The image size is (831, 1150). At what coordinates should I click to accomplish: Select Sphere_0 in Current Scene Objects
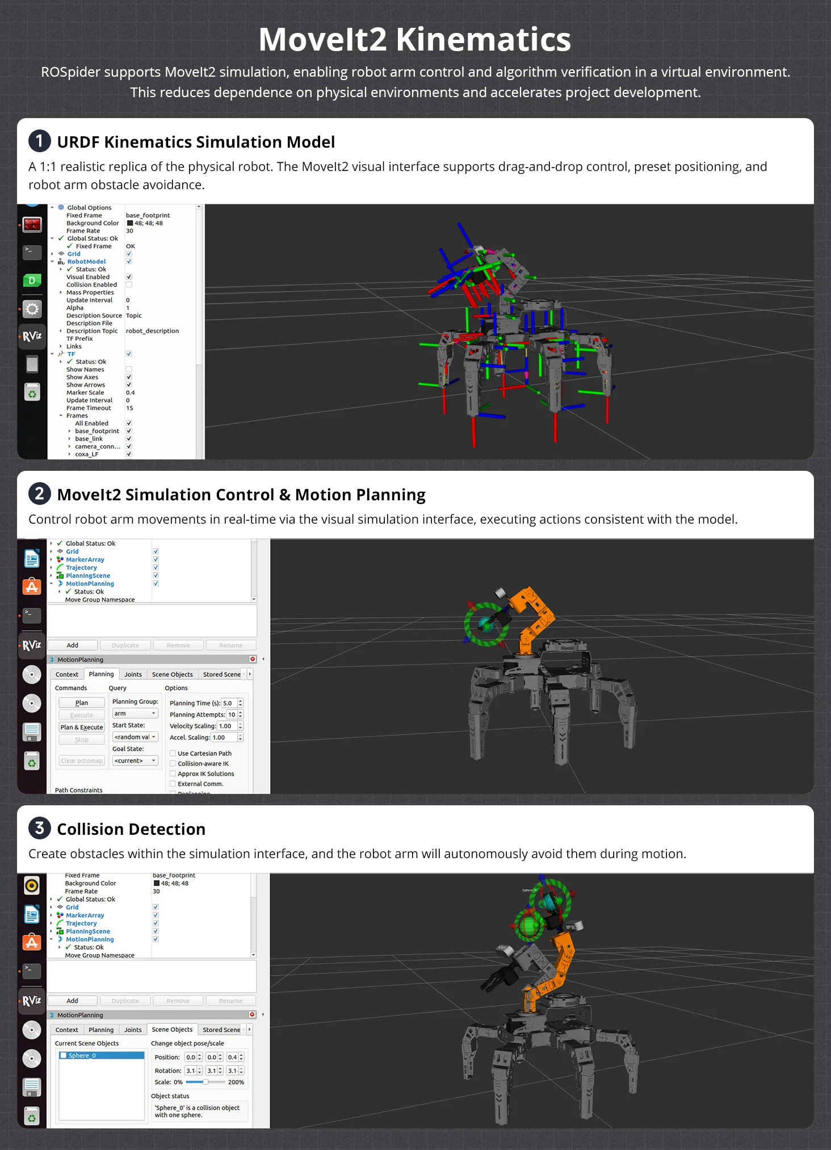102,1055
